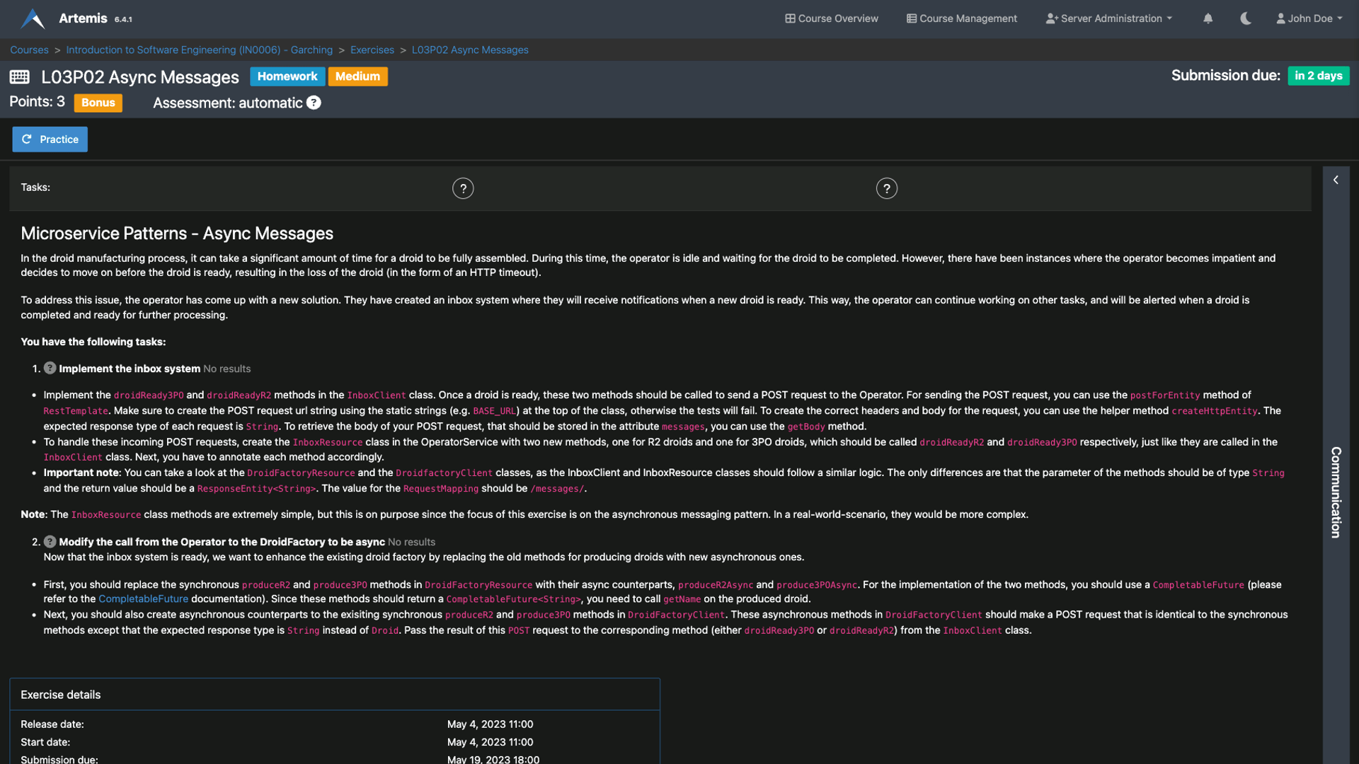Open help for automatic assessment

314,103
